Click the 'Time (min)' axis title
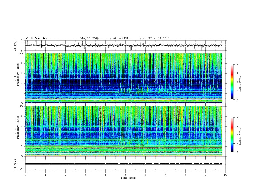This screenshot has width=254, height=196. pyautogui.click(x=128, y=178)
